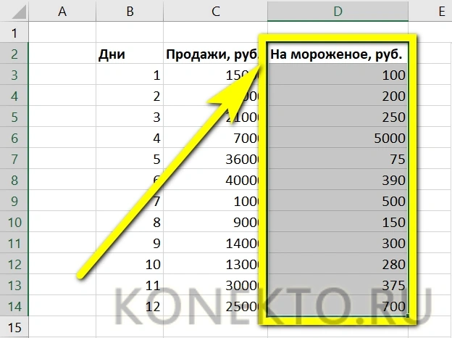452x338 pixels.
Task: Select row 15 header
Action: [14, 327]
